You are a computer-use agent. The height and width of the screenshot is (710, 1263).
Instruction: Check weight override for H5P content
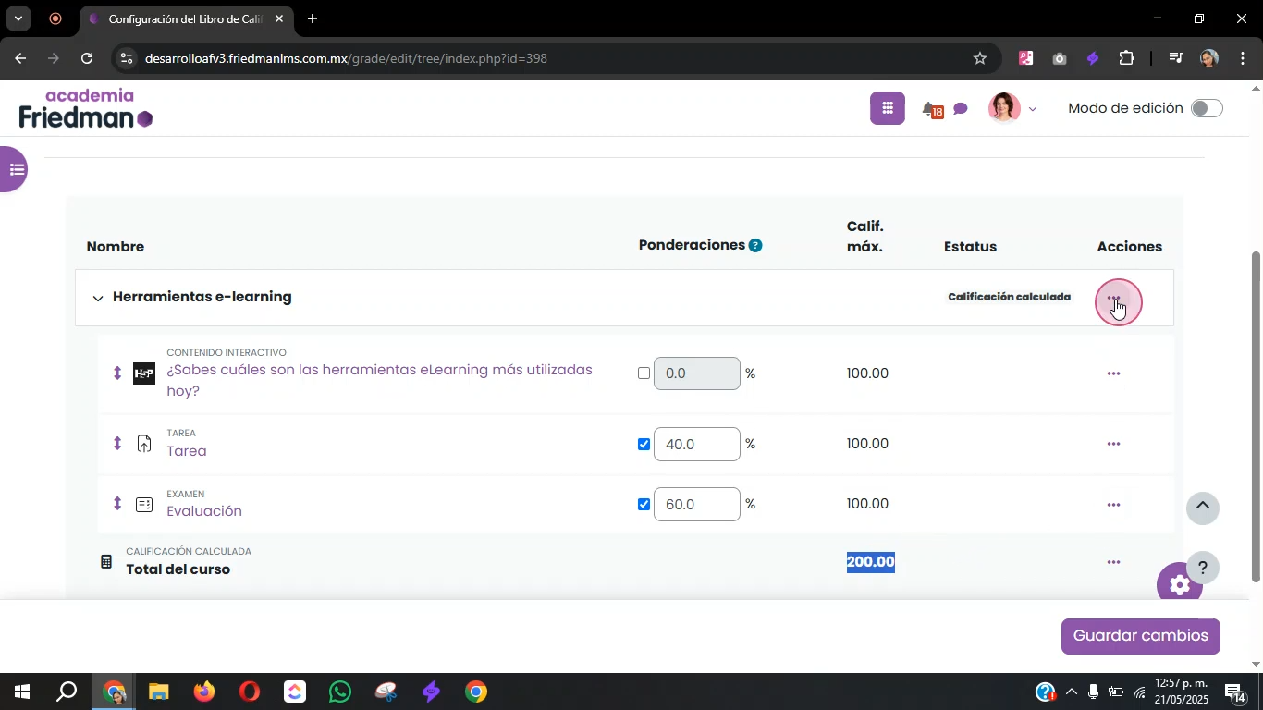[644, 373]
